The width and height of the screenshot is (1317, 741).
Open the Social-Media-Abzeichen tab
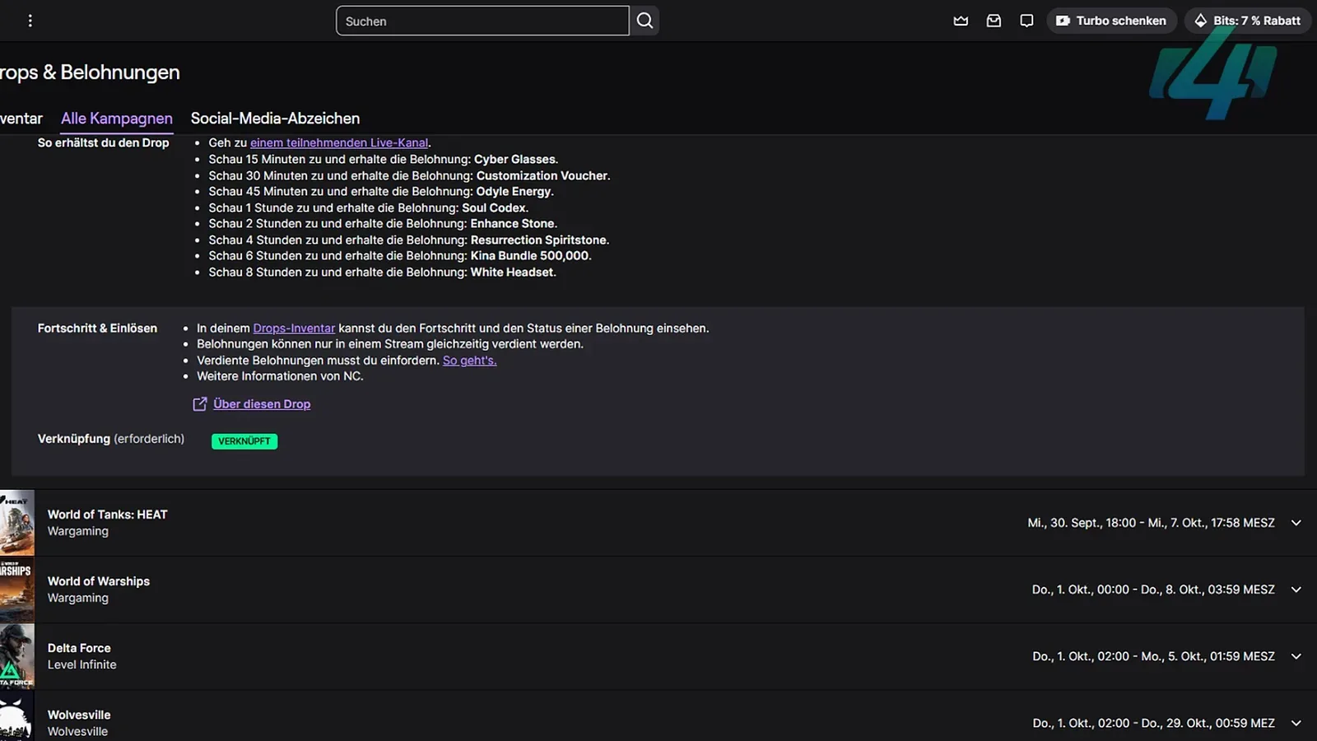[275, 119]
